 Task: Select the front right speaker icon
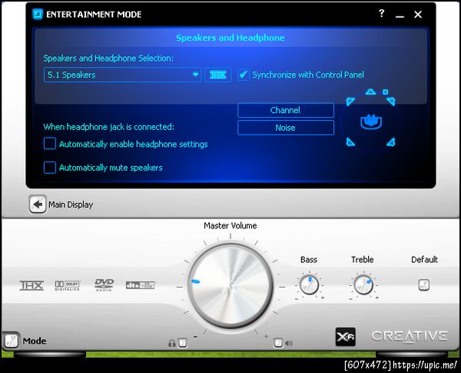click(x=391, y=102)
